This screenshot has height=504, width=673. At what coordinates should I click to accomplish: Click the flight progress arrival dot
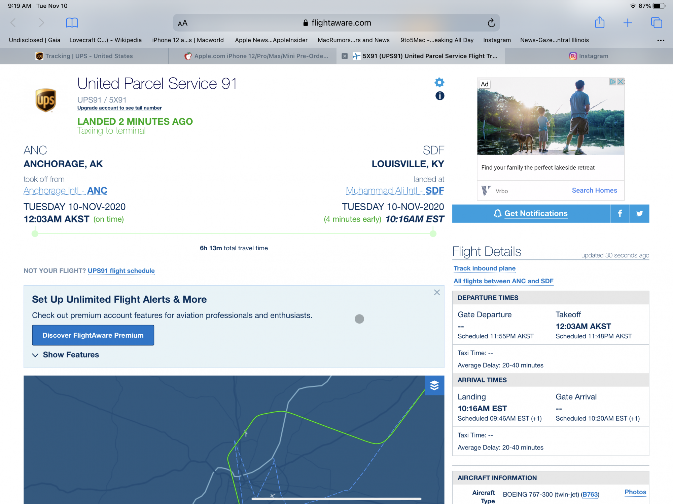coord(433,234)
